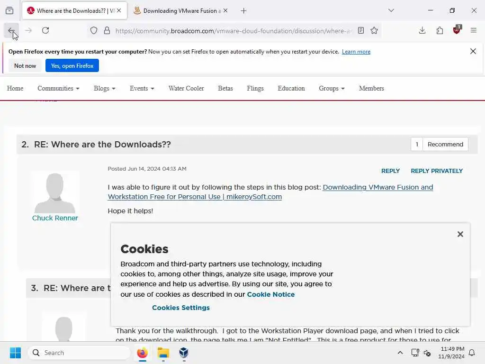Click the network status tray icon

tap(415, 353)
